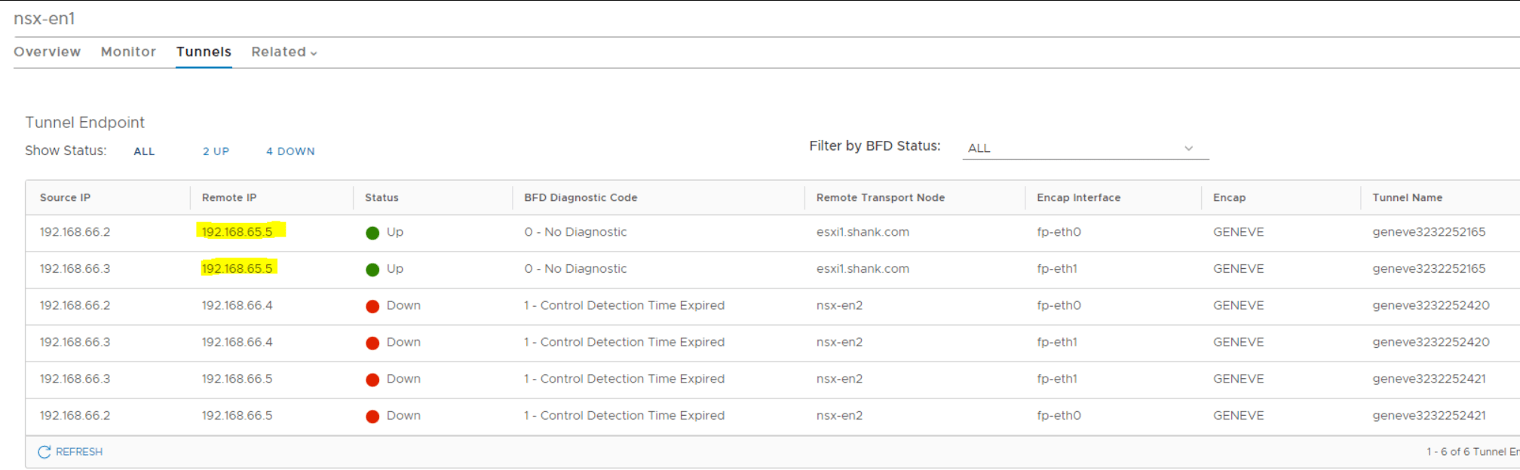1520x470 pixels.
Task: Click the Encap column header
Action: 1229,197
